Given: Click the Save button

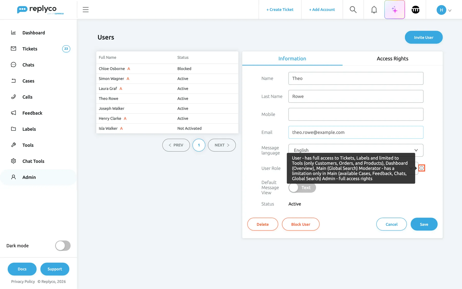Looking at the screenshot, I should click(424, 224).
